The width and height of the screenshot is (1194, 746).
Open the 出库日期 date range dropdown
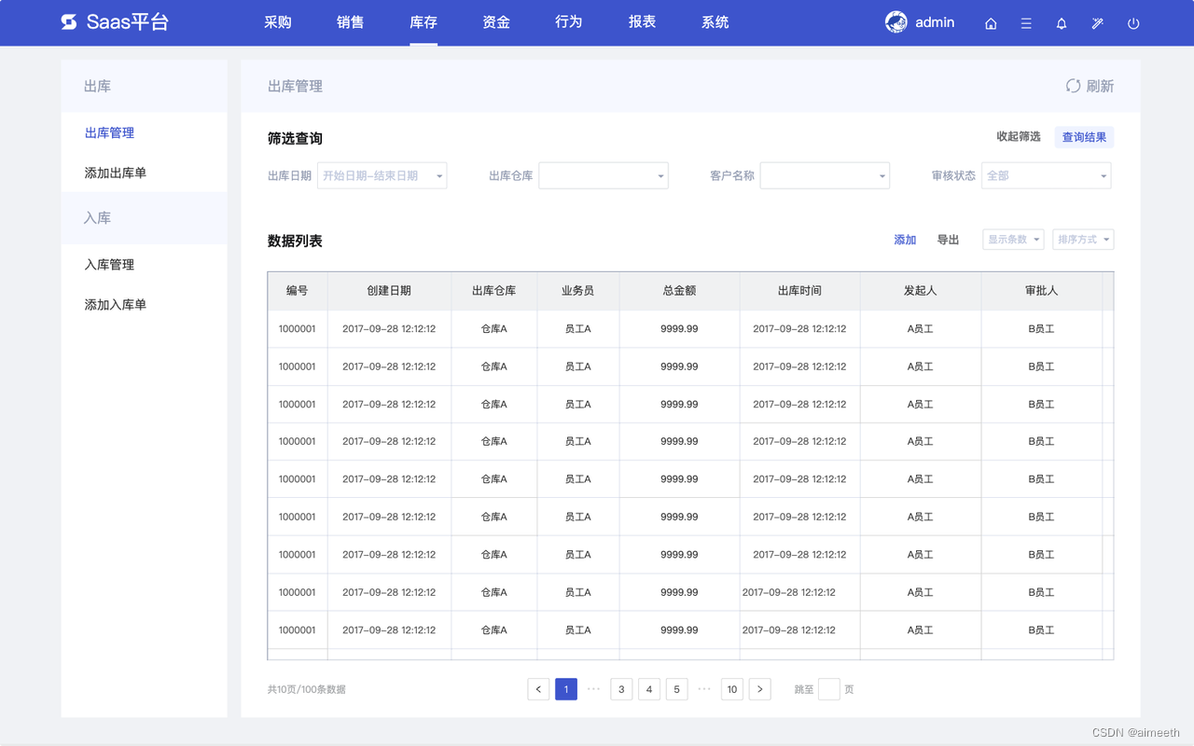(382, 175)
